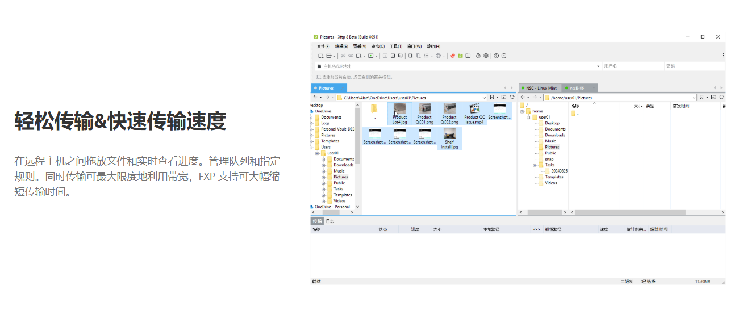
Task: Switch to NSC - Linux Mint tab
Action: [541, 88]
